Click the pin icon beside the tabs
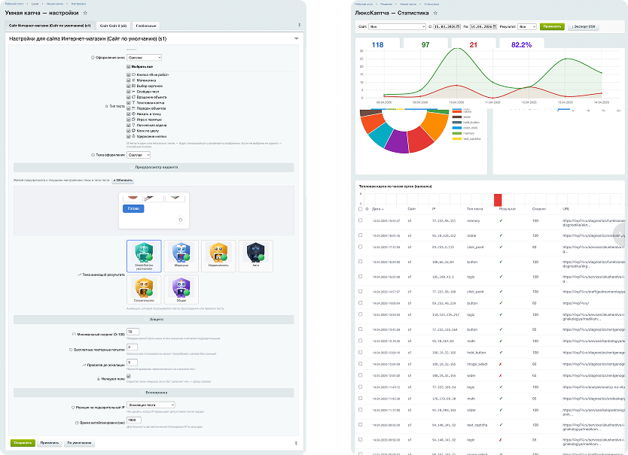Viewport: 628px width, 455px height. click(x=298, y=26)
